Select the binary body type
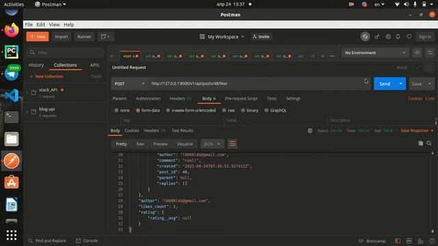The width and height of the screenshot is (438, 246). 243,111
